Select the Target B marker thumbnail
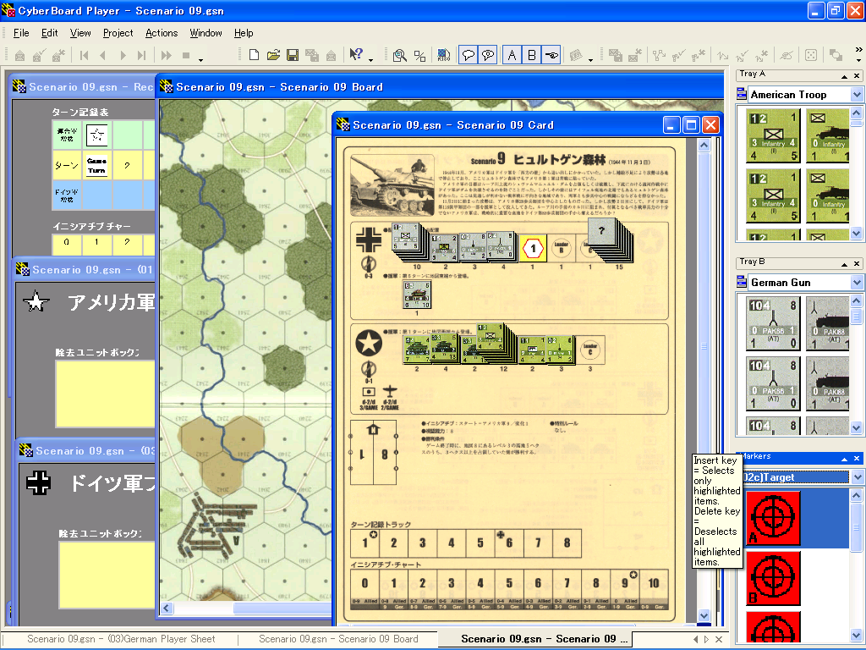The width and height of the screenshot is (866, 650). click(x=773, y=577)
